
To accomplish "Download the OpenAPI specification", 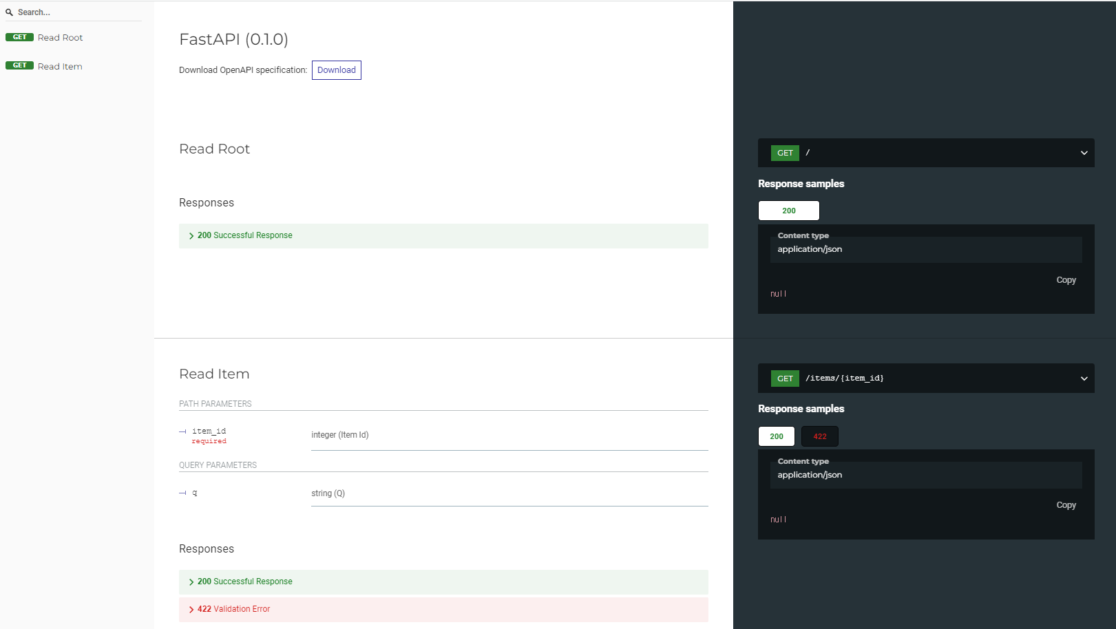I will 336,70.
